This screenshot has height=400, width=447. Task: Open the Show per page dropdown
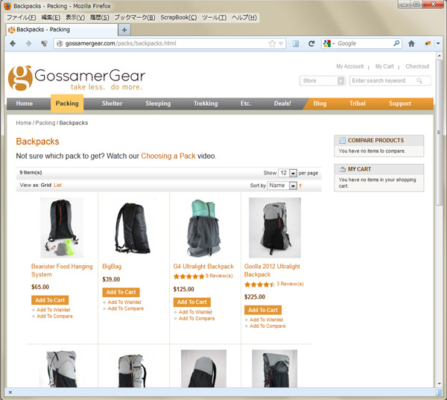coord(288,173)
